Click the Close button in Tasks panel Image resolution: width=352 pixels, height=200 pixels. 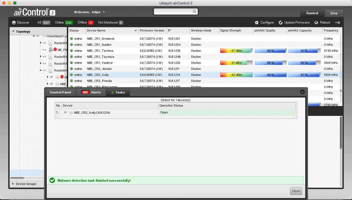pyautogui.click(x=296, y=191)
